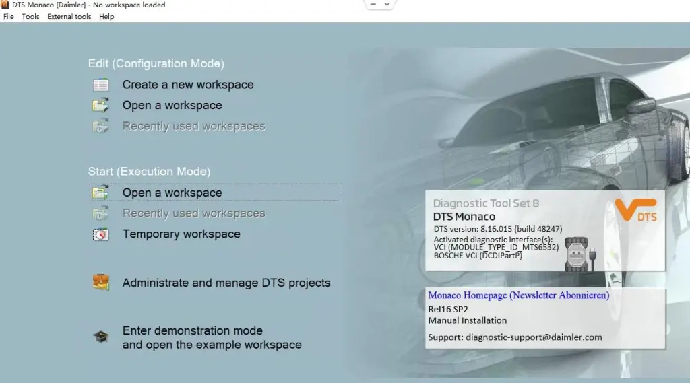The width and height of the screenshot is (690, 383).
Task: Click the Temporary workspace clock icon
Action: (101, 234)
